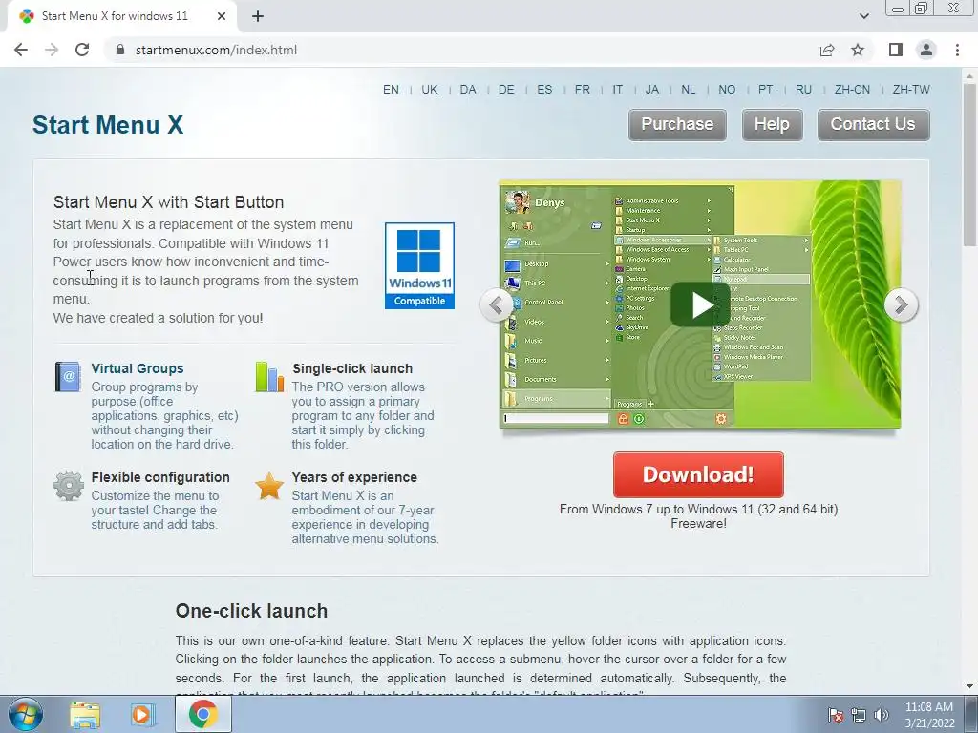Image resolution: width=978 pixels, height=733 pixels.
Task: Expand the tab search dropdown
Action: [863, 16]
